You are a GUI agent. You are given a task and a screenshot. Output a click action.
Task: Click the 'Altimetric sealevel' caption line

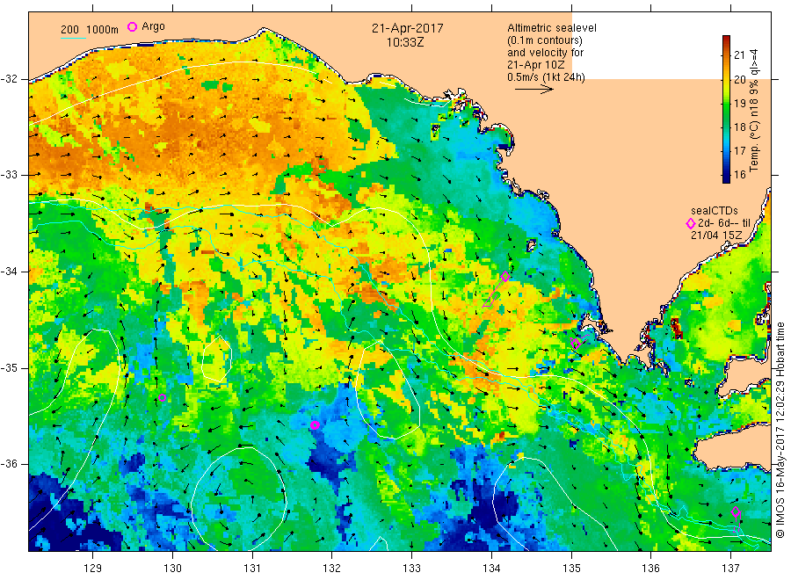pos(552,28)
